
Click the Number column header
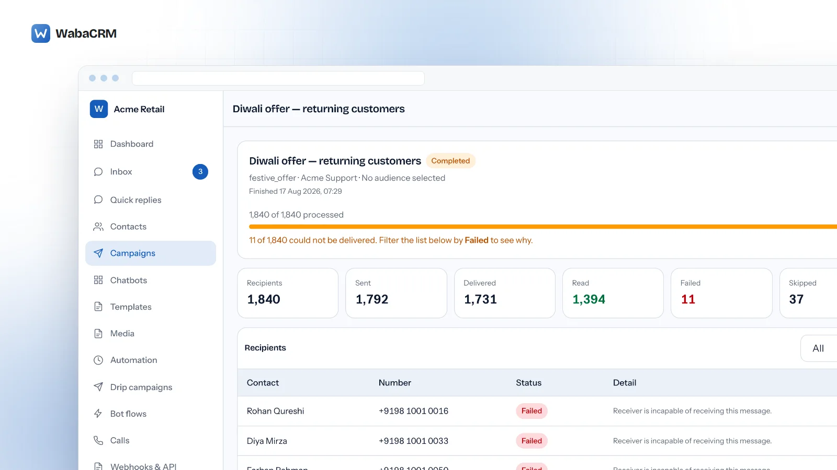(x=395, y=383)
